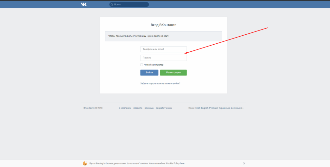Focus the Поиск search field
The image size is (330, 167).
click(129, 4)
